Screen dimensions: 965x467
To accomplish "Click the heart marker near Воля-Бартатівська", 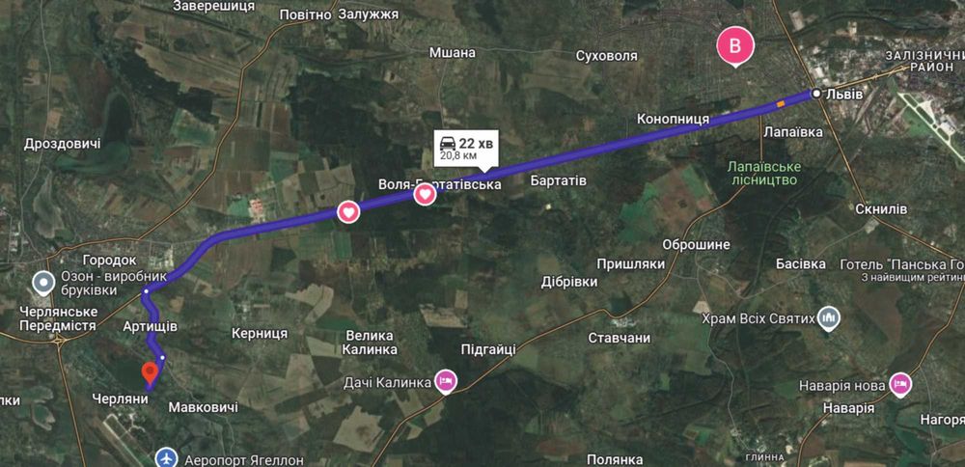I will pyautogui.click(x=426, y=195).
